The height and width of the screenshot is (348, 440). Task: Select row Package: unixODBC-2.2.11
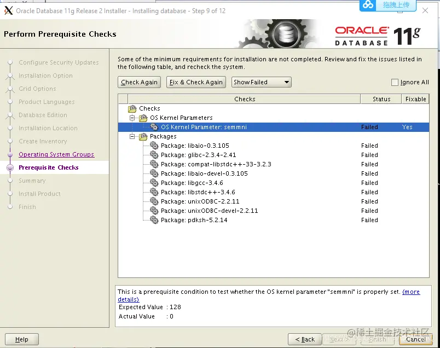[x=274, y=201]
